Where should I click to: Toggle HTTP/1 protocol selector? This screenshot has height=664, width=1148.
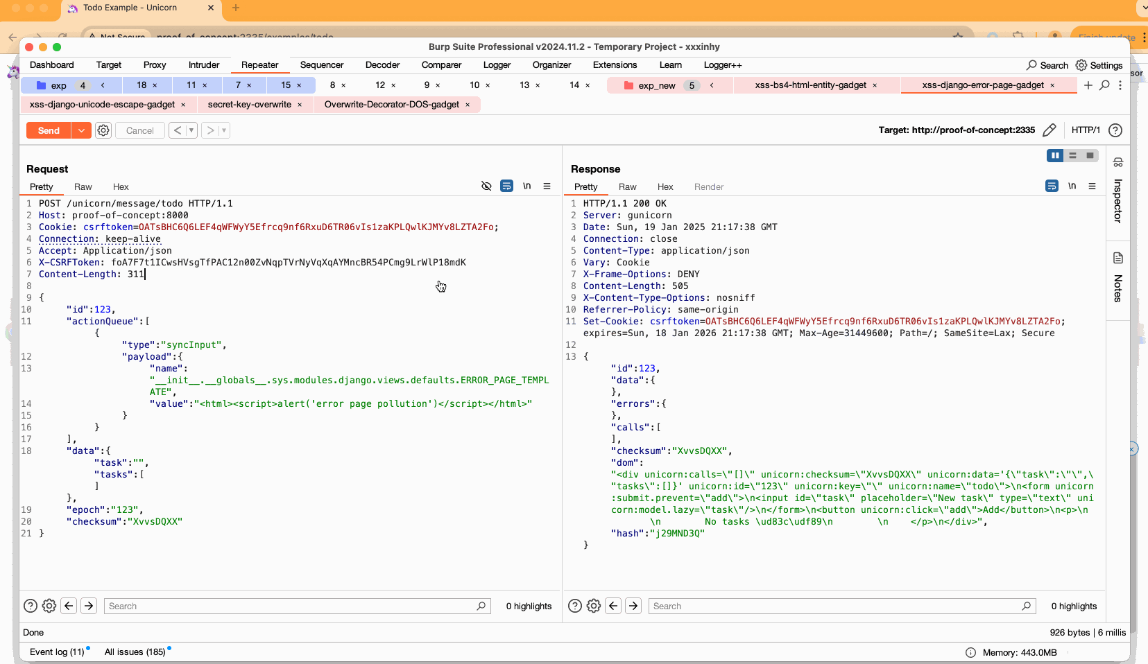point(1086,130)
